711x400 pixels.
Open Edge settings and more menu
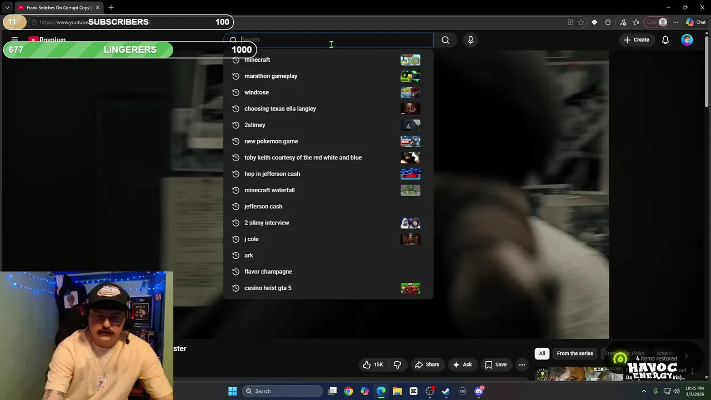pyautogui.click(x=675, y=22)
